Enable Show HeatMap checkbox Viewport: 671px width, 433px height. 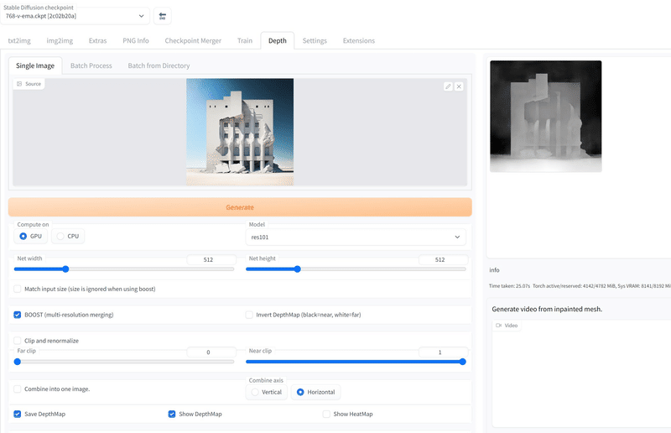click(326, 415)
